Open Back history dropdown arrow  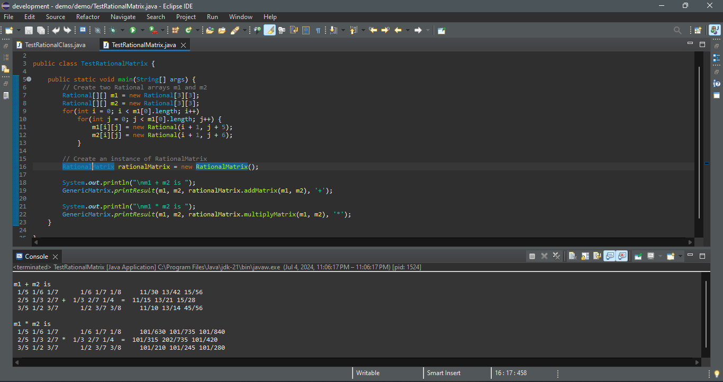coord(408,30)
